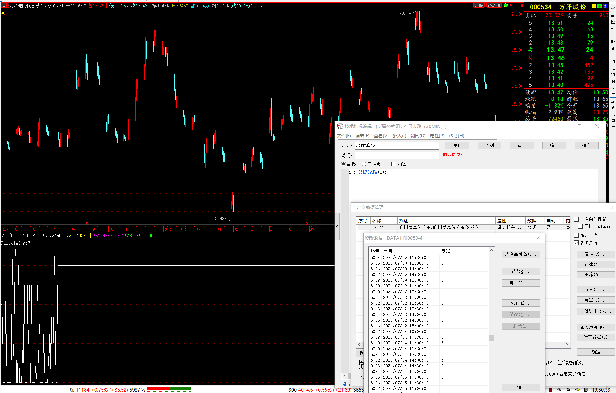Click the data list vertical scrollbar thumb

pos(491,338)
